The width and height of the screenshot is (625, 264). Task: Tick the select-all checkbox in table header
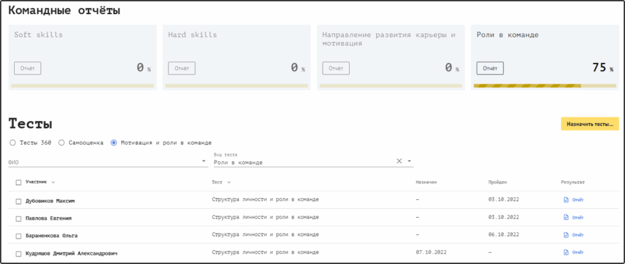pyautogui.click(x=18, y=182)
